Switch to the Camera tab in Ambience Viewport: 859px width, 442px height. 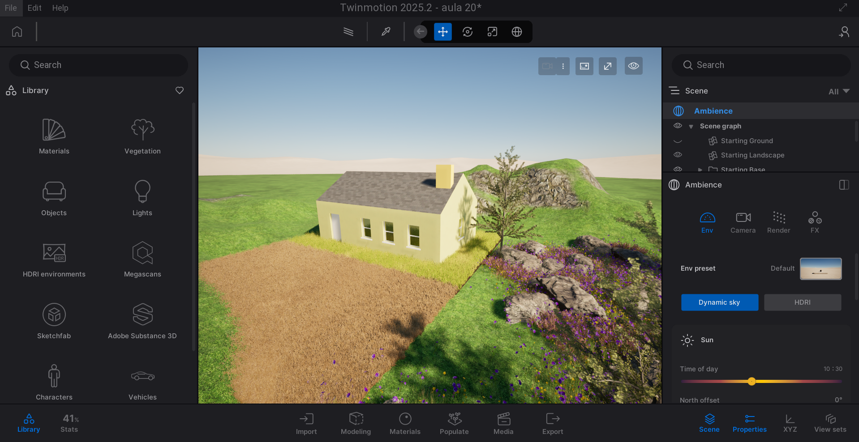click(x=743, y=222)
